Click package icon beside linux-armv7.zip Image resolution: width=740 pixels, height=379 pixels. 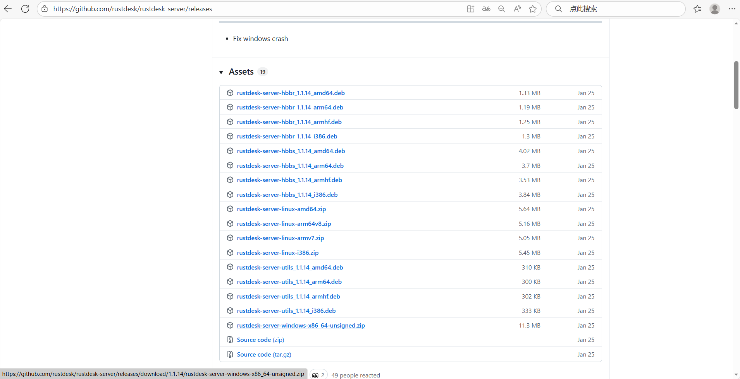click(x=230, y=238)
